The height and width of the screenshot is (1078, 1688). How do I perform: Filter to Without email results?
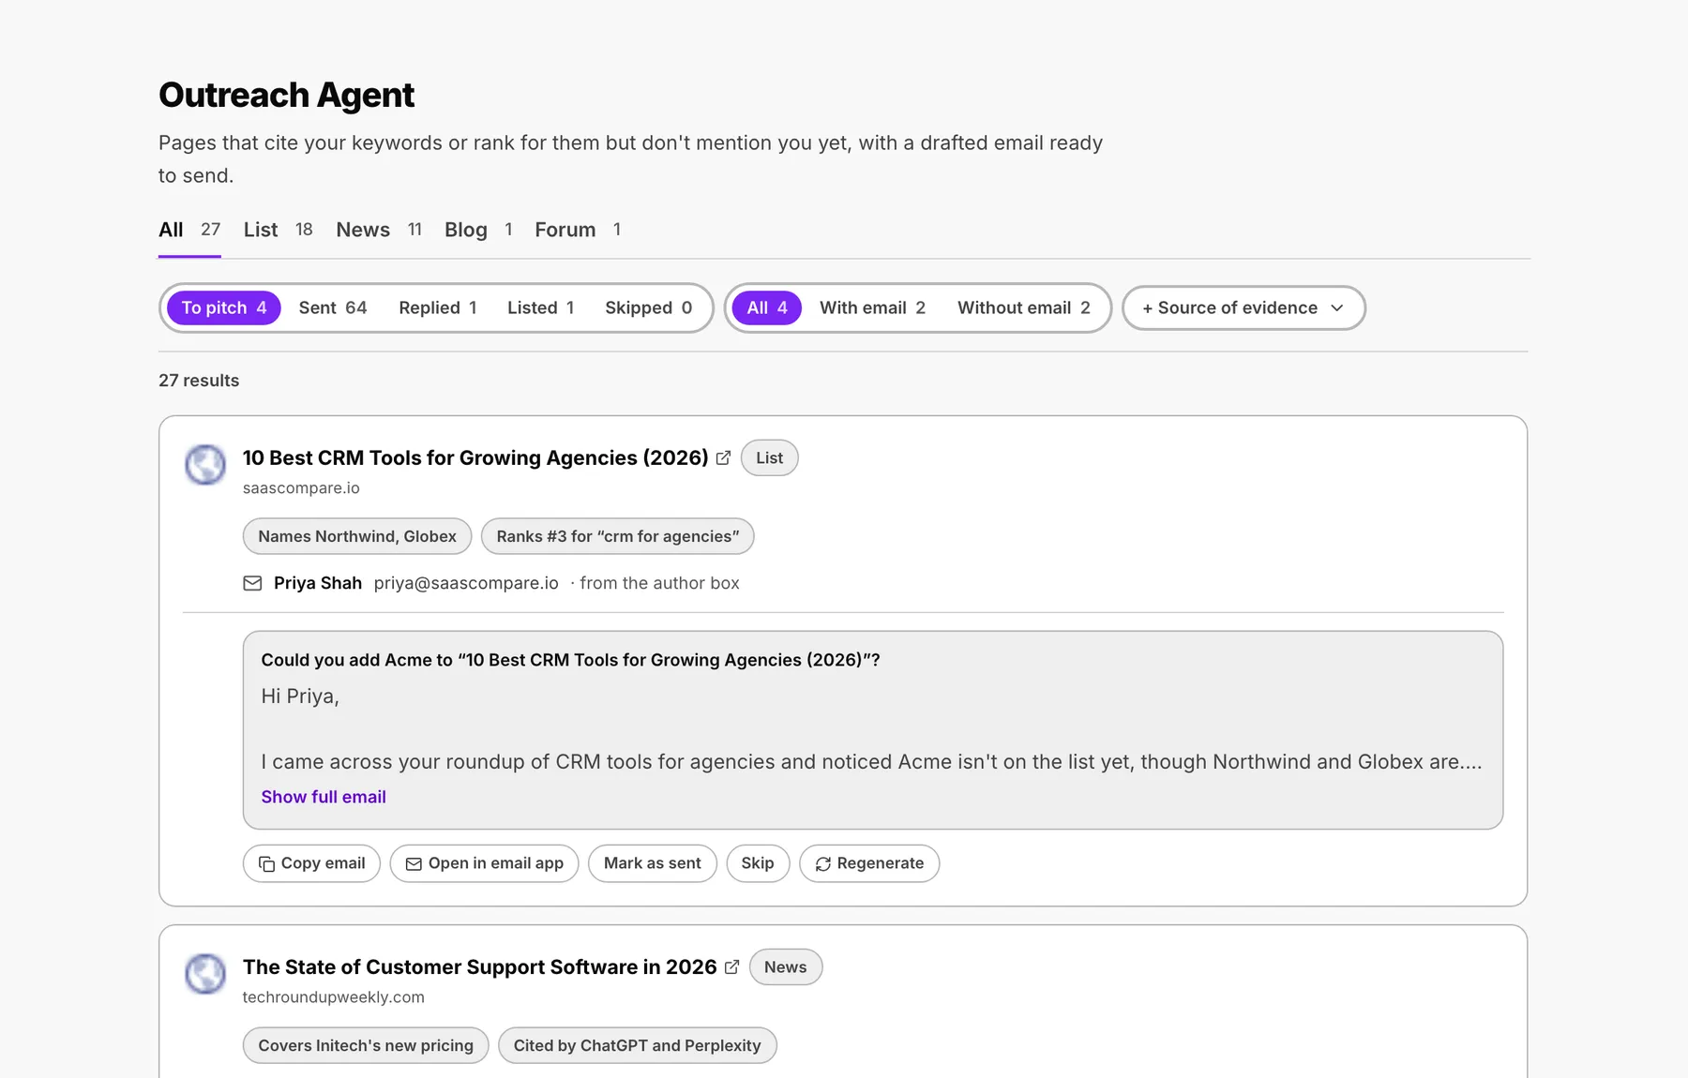click(x=1024, y=307)
